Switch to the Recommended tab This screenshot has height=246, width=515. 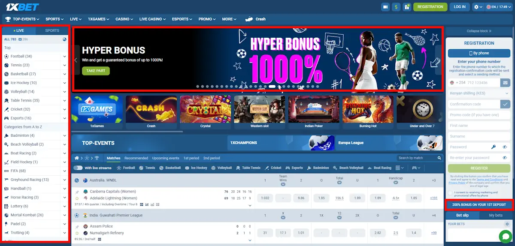coord(136,158)
